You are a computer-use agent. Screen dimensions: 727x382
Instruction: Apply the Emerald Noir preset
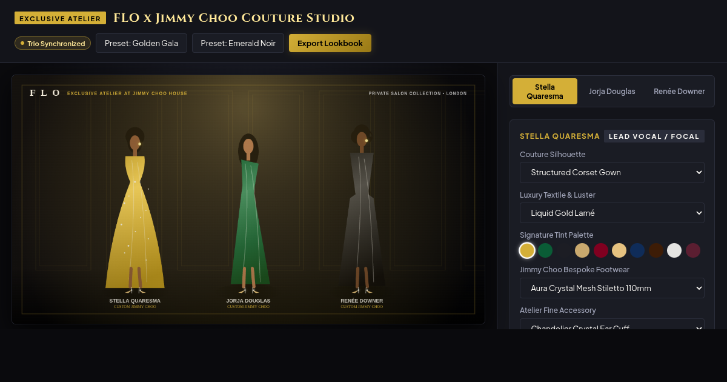tap(238, 43)
